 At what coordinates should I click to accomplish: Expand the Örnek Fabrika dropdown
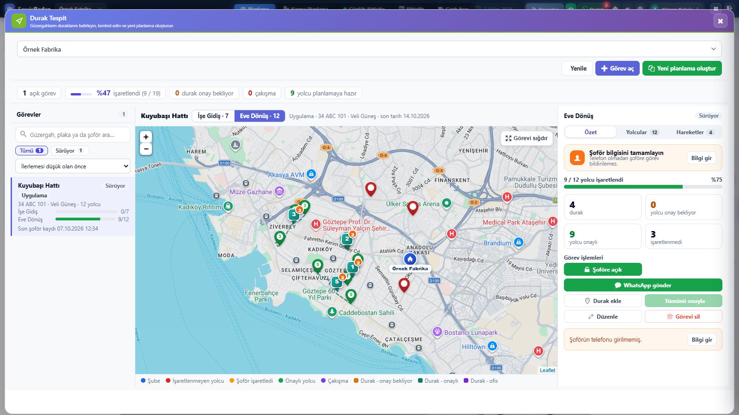point(369,49)
